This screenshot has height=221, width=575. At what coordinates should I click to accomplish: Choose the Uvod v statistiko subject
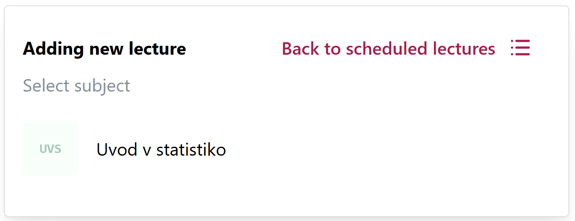(x=161, y=149)
